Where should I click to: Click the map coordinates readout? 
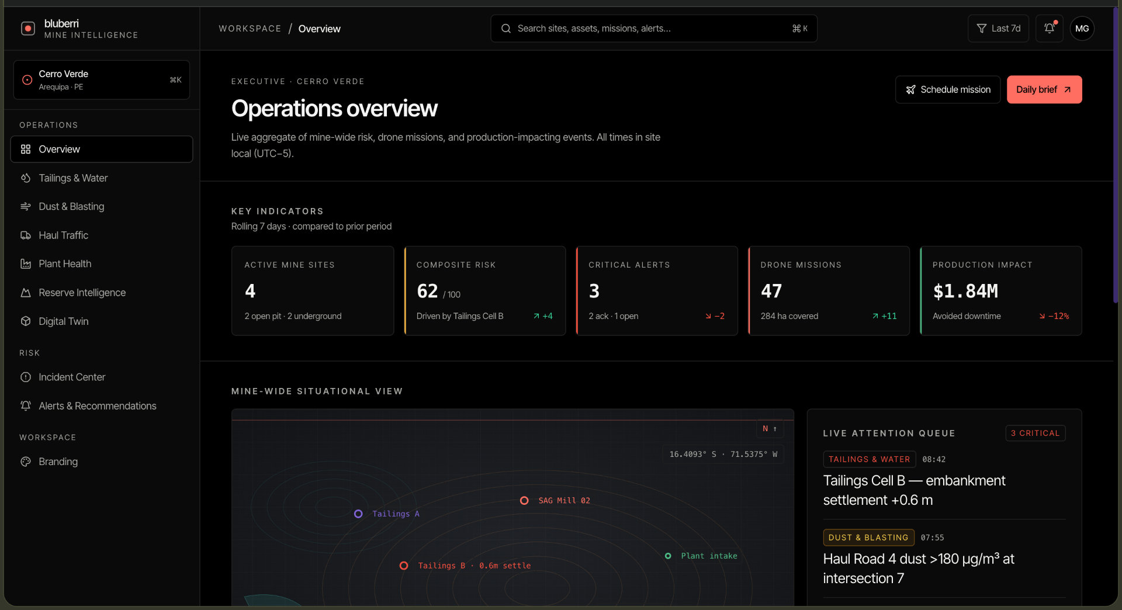pyautogui.click(x=723, y=454)
